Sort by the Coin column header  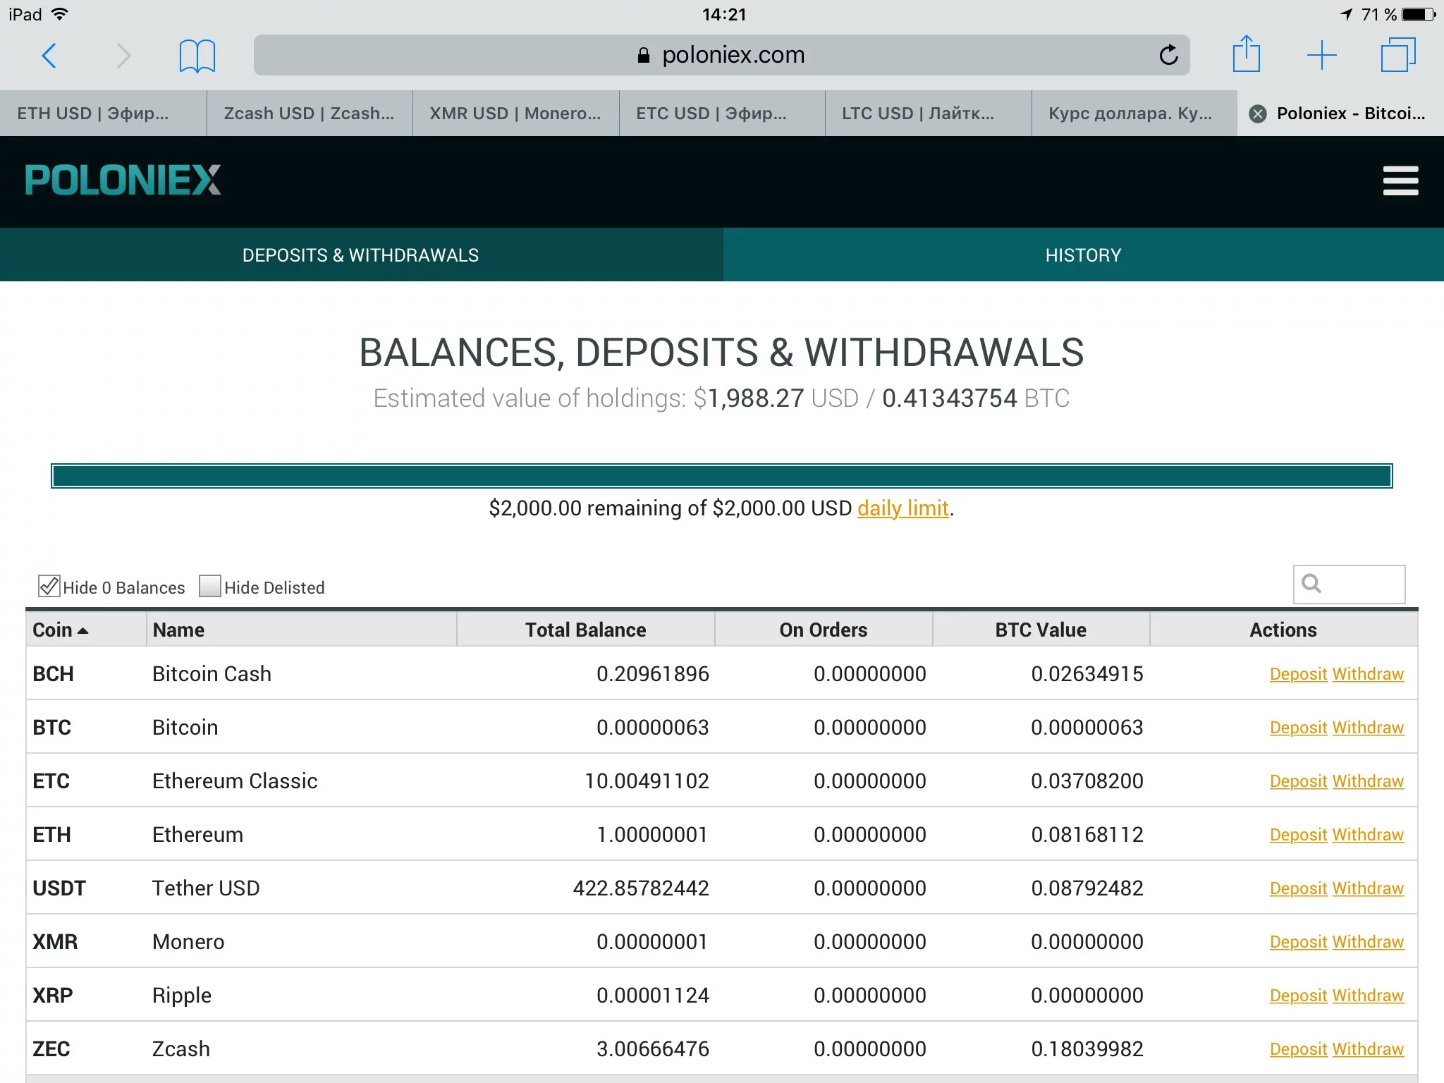click(86, 630)
